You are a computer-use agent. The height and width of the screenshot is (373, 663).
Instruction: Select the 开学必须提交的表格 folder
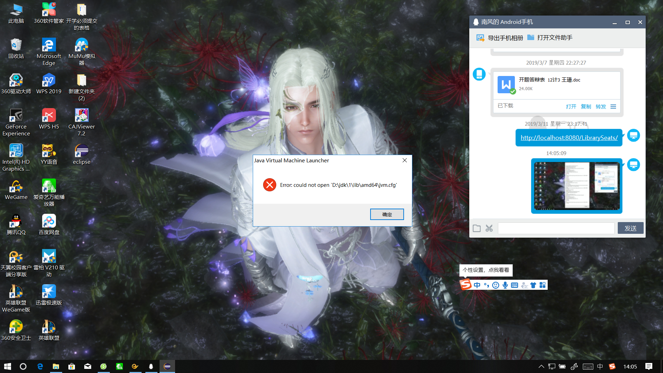pos(82,17)
